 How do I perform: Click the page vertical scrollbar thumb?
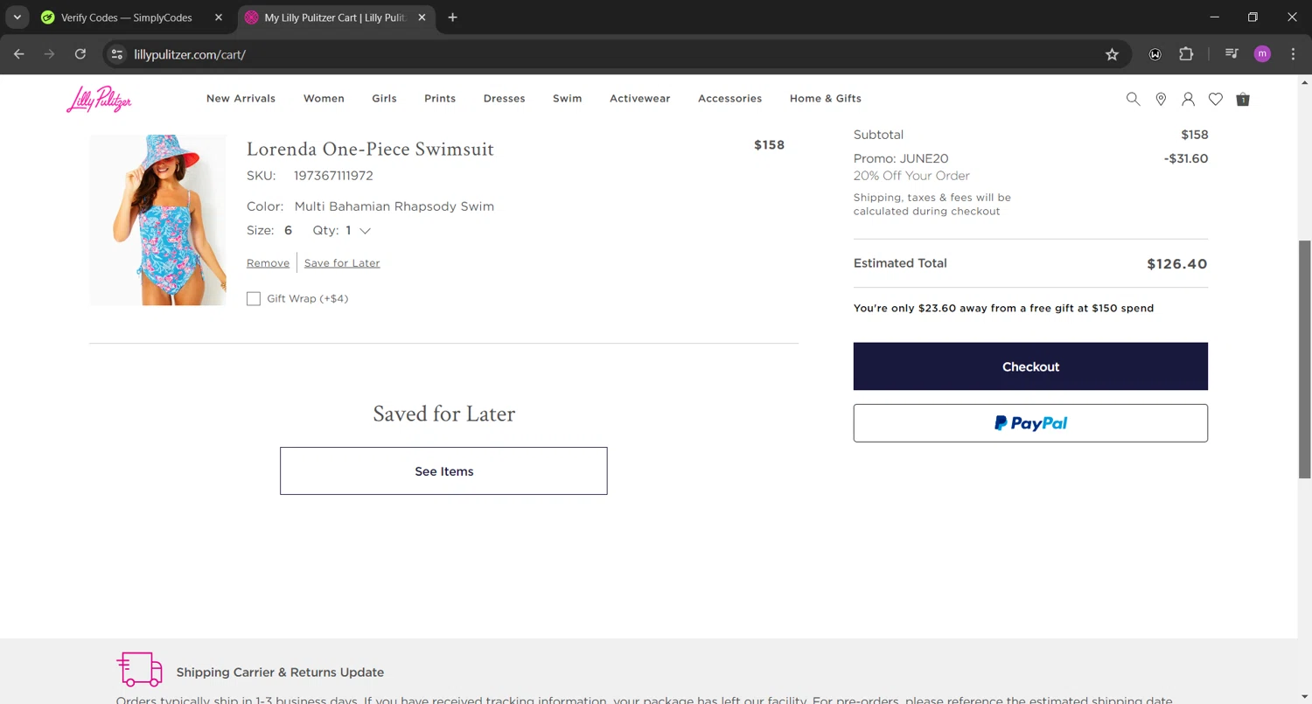[x=1304, y=359]
